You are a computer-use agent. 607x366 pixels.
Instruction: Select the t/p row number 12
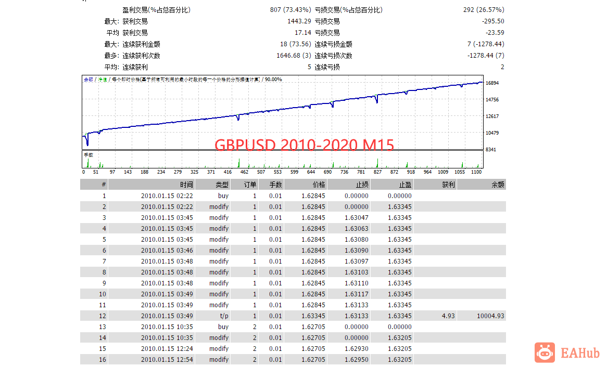pos(293,316)
